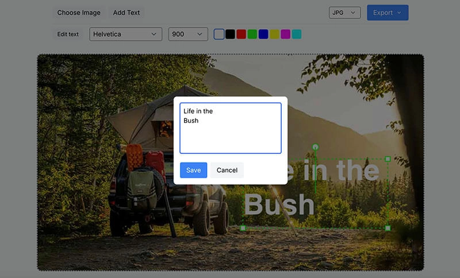Select the green color swatch

pos(252,34)
